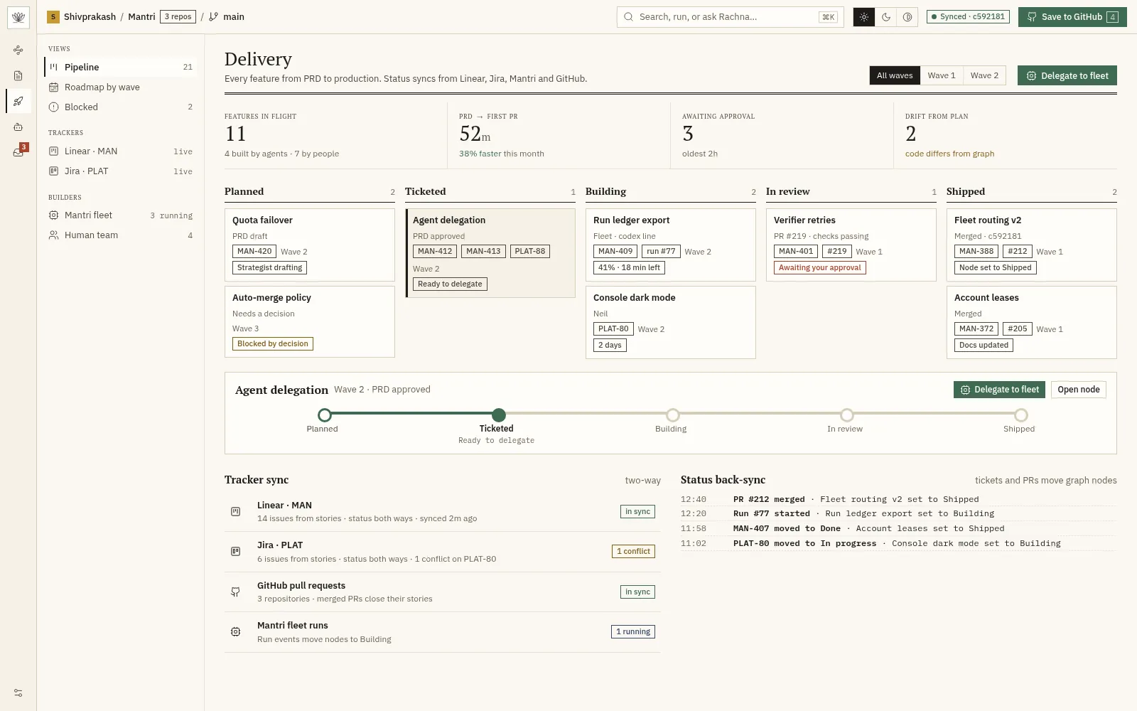Open the documents icon in left rail

(18, 75)
